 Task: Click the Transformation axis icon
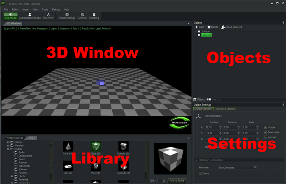point(198,116)
